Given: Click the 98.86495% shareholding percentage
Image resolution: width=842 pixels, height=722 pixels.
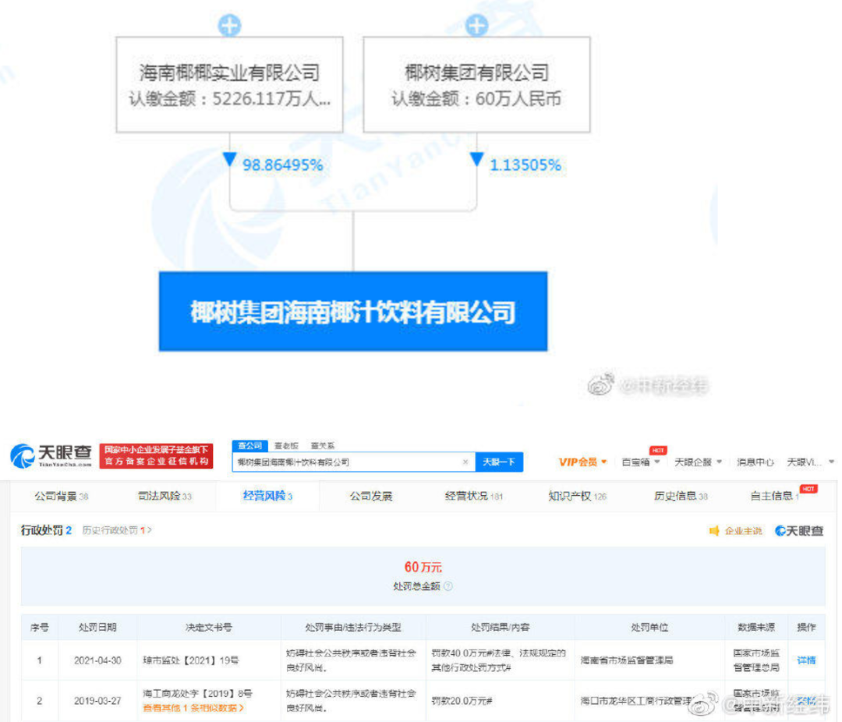Looking at the screenshot, I should tap(282, 165).
